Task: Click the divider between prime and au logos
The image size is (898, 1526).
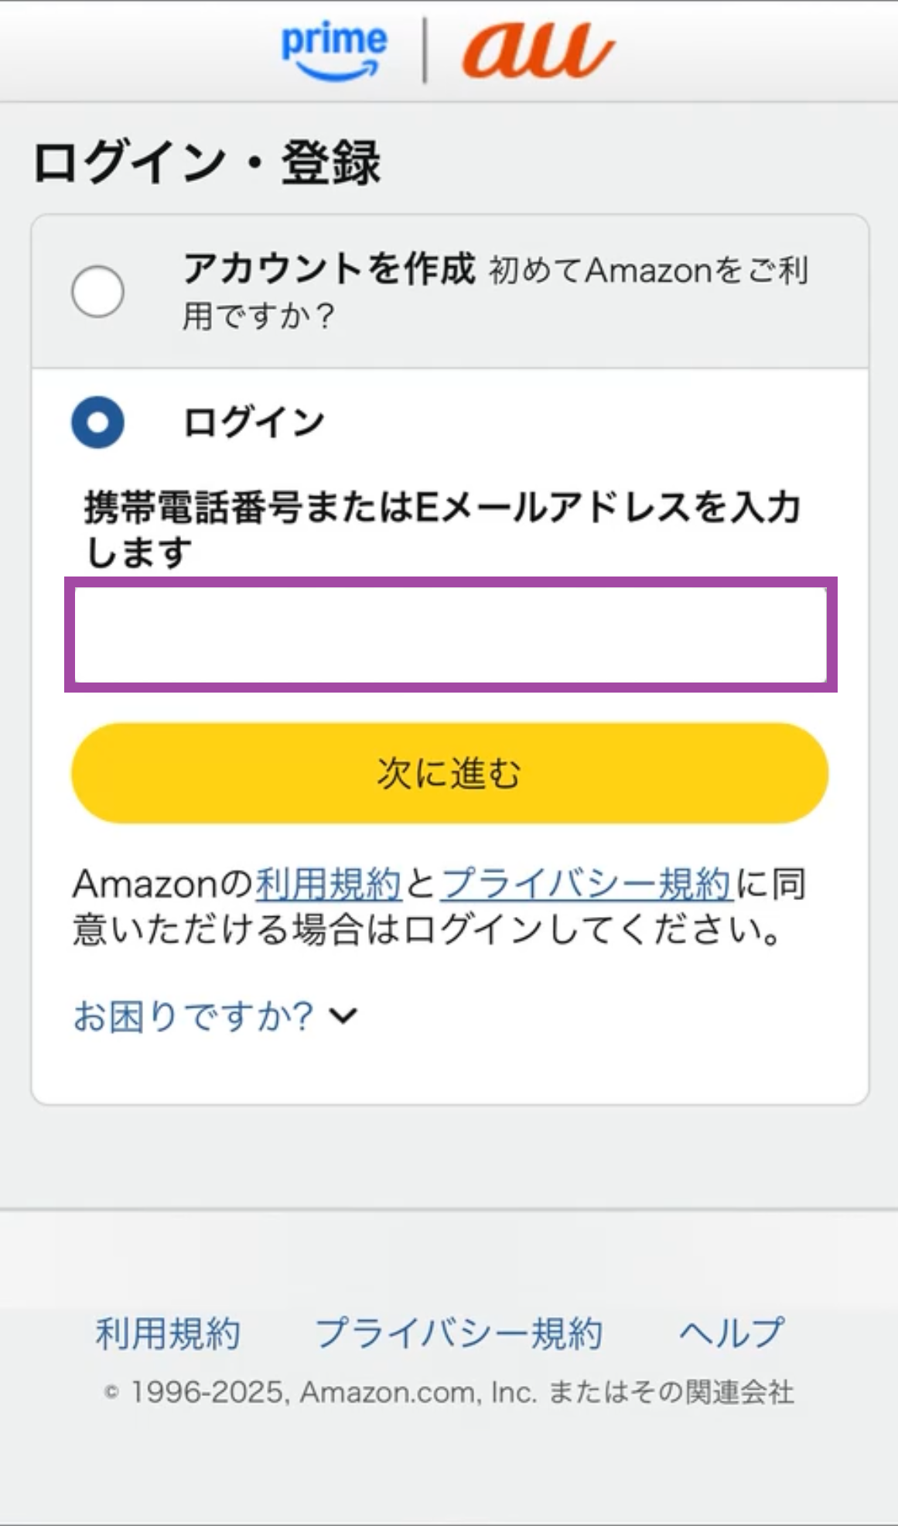Action: click(425, 51)
